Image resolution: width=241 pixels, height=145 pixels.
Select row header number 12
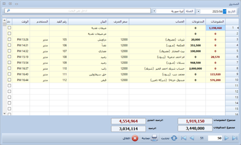pos(232,91)
